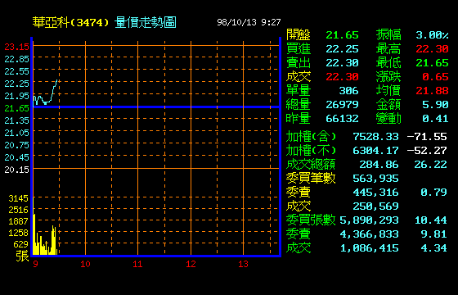Click the 26.22 value in 成交總額 row
The image size is (458, 295).
430,165
